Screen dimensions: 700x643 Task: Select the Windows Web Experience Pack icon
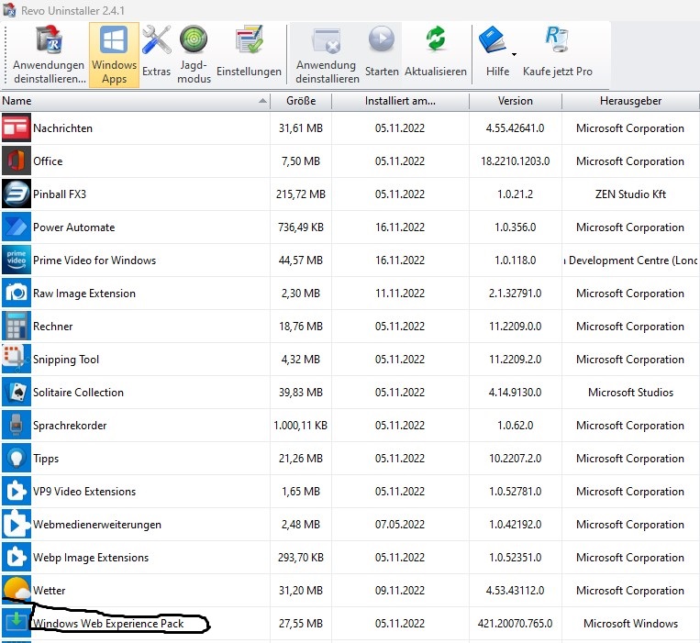click(x=17, y=623)
